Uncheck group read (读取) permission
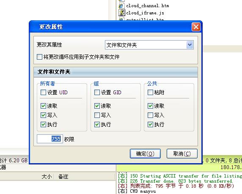 pyautogui.click(x=97, y=106)
